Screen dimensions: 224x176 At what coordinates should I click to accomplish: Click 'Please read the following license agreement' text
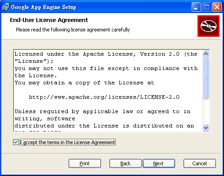(73, 30)
